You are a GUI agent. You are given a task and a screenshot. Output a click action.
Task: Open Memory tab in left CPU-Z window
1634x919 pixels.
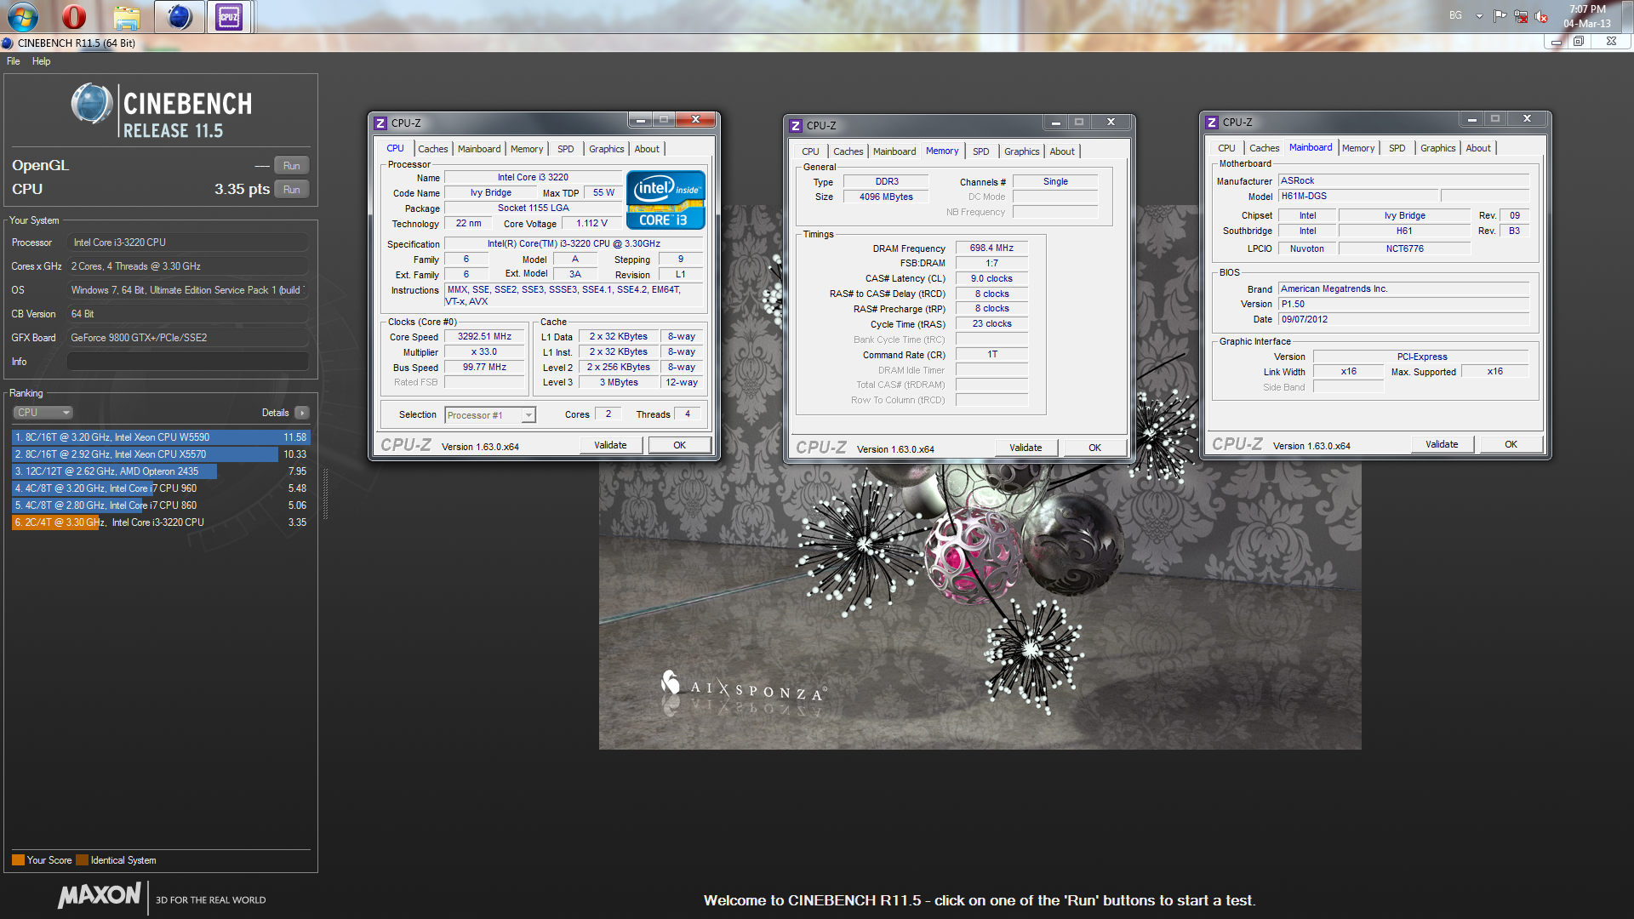click(x=527, y=149)
